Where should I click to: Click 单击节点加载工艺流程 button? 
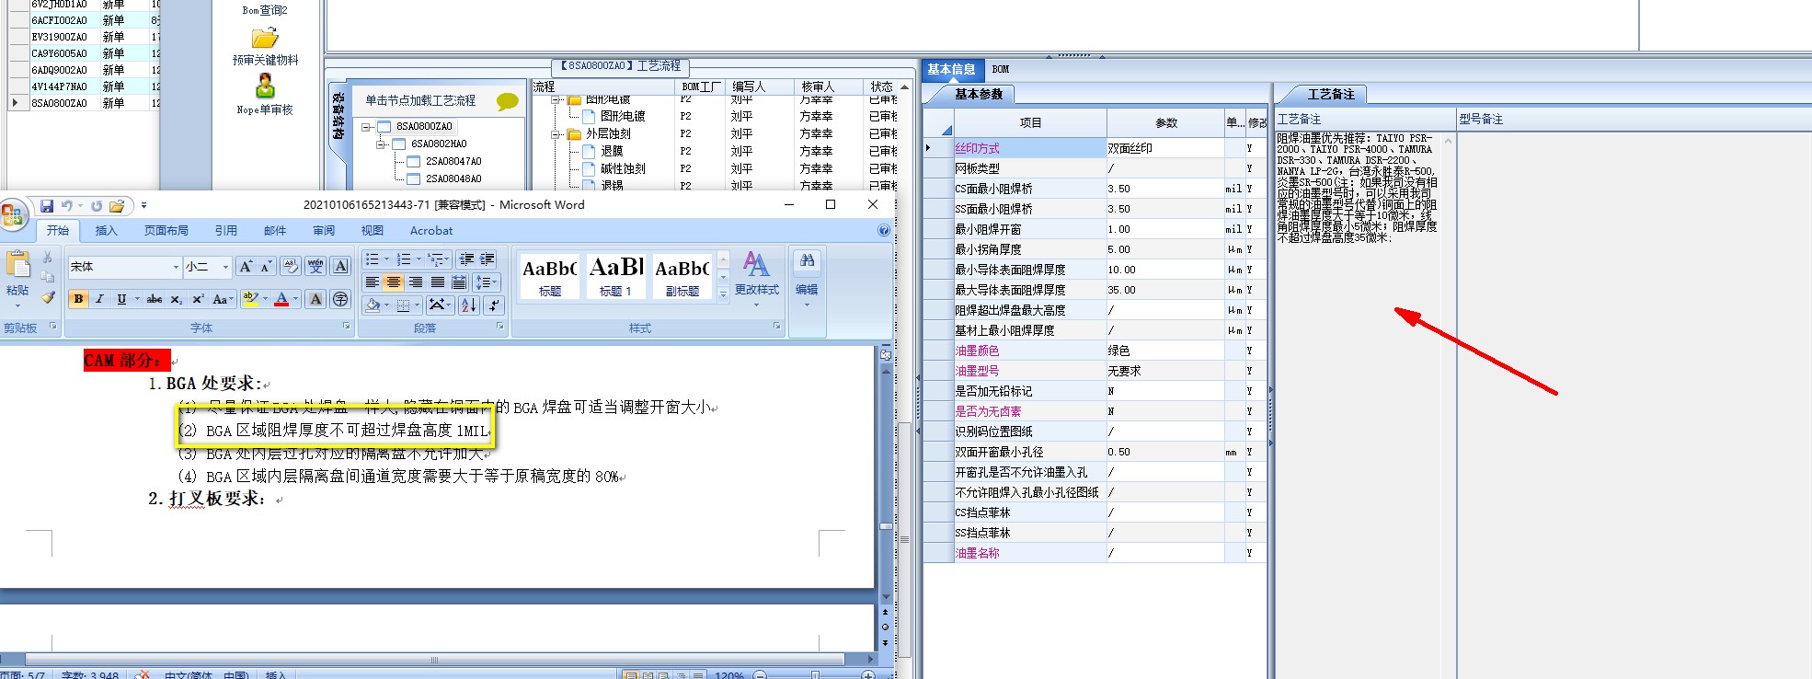point(420,100)
